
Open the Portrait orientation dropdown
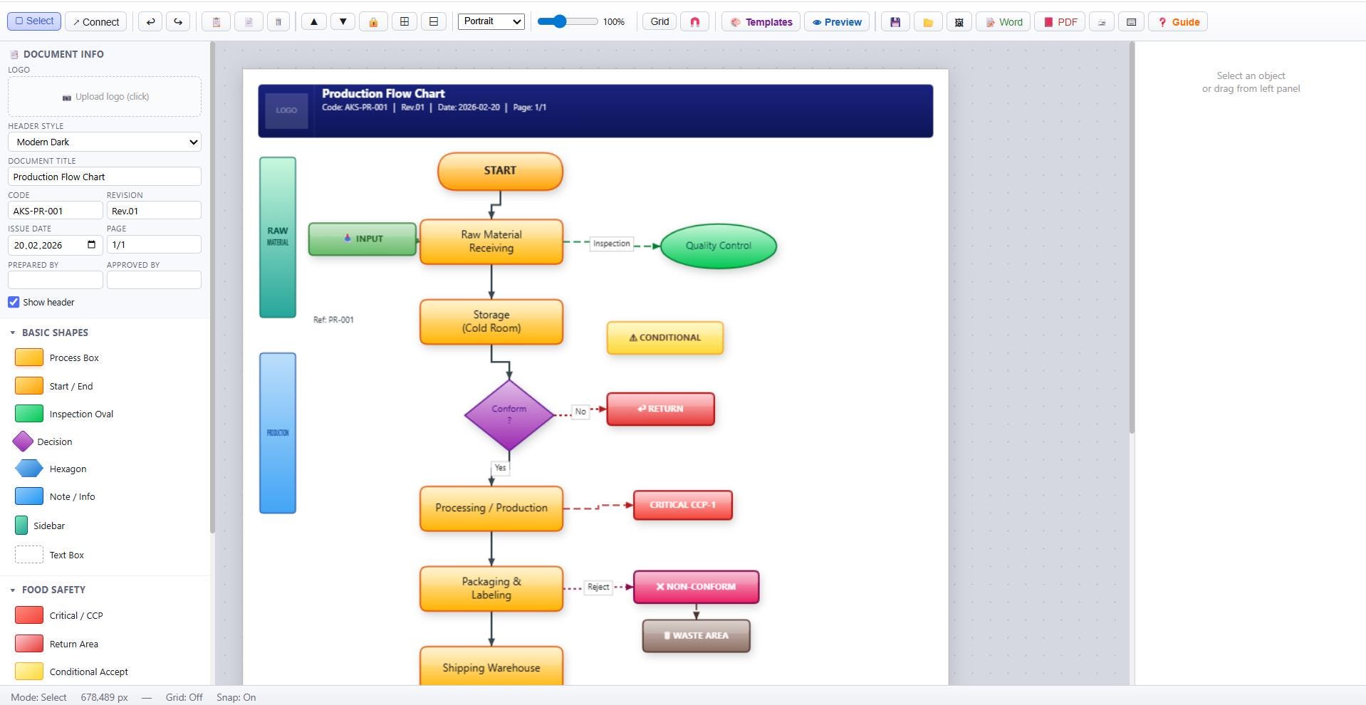(491, 21)
